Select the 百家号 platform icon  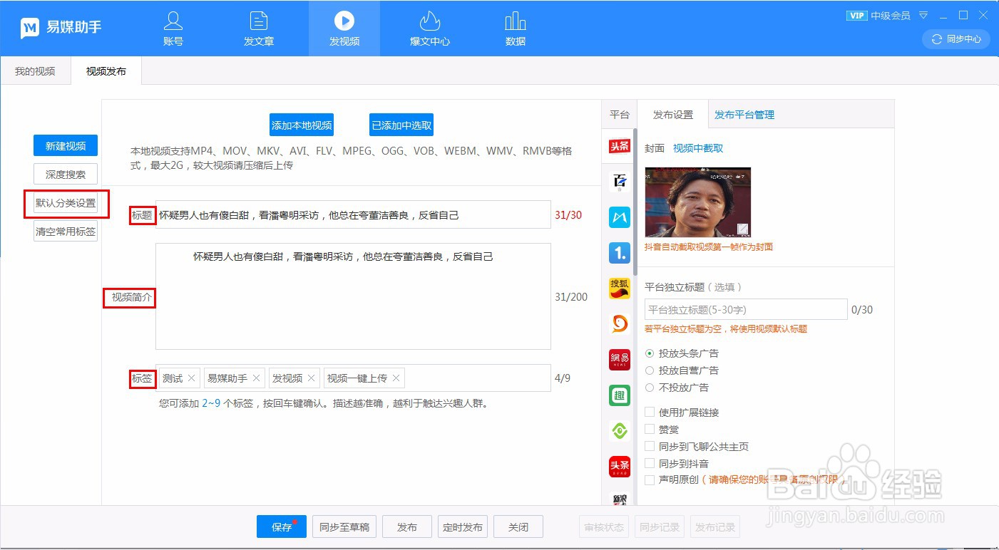coord(619,182)
